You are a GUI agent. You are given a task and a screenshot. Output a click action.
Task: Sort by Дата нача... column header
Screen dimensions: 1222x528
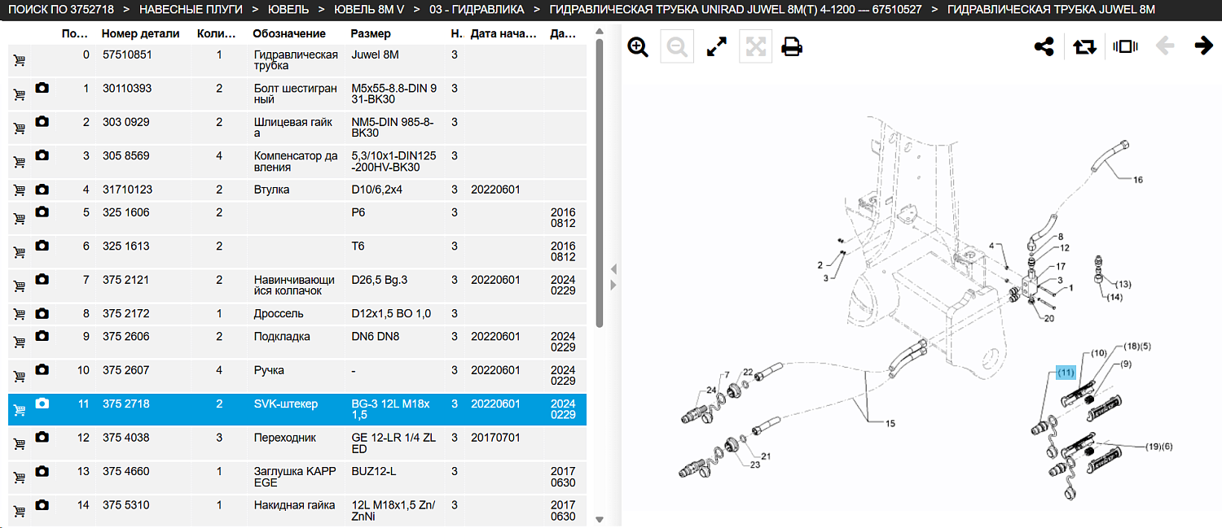(503, 33)
